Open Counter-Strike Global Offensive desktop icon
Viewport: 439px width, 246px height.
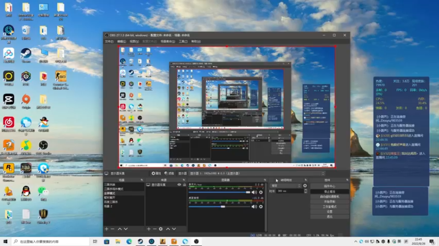point(61,80)
